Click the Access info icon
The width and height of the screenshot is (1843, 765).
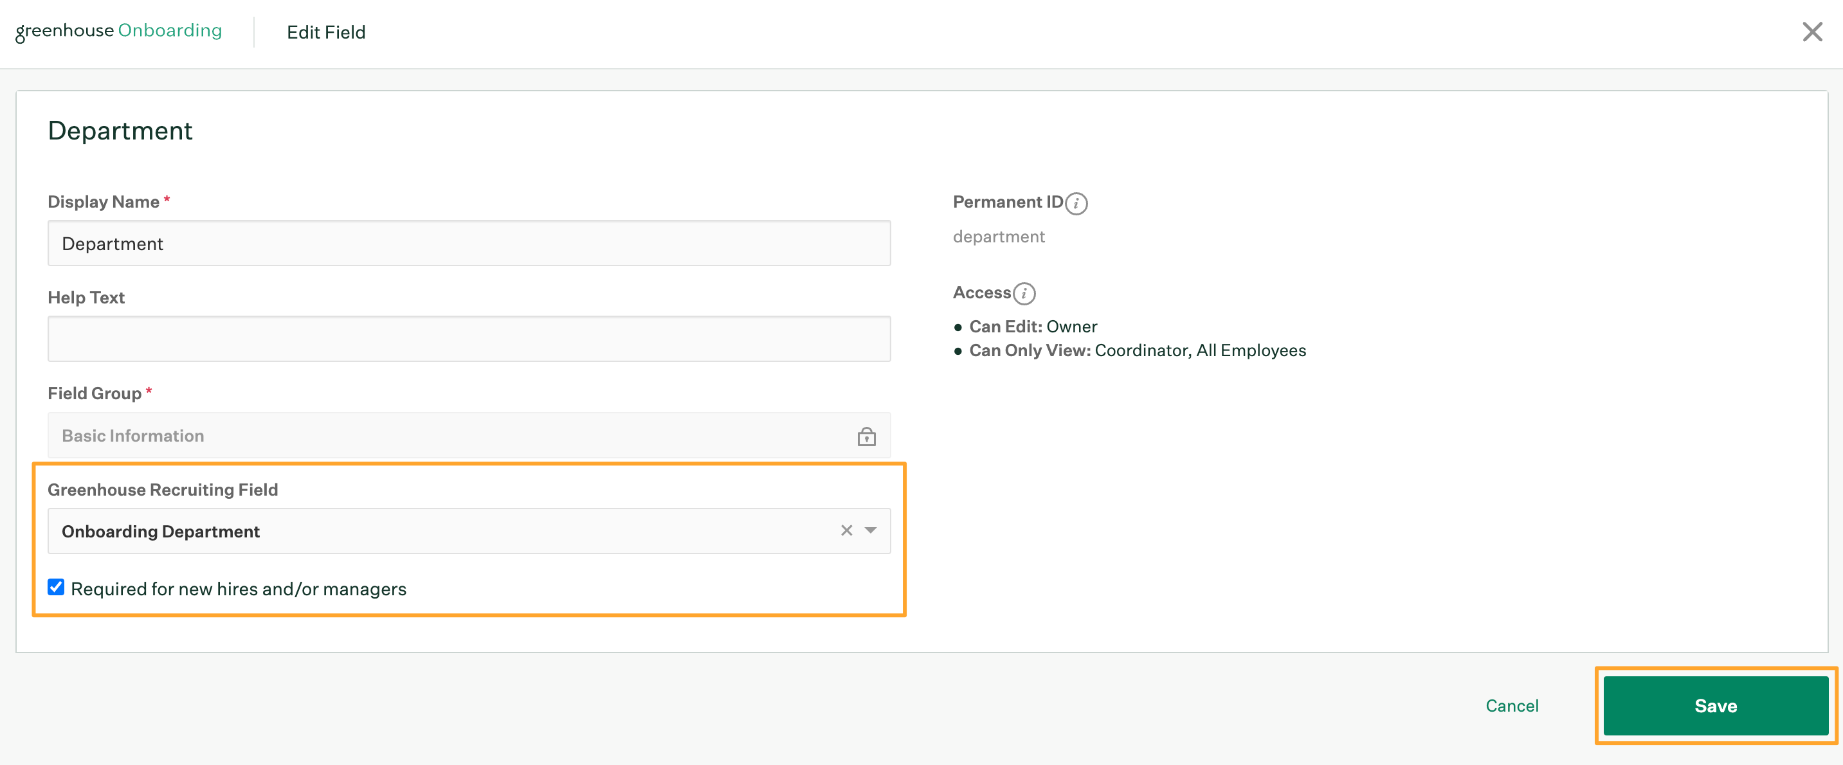1024,294
